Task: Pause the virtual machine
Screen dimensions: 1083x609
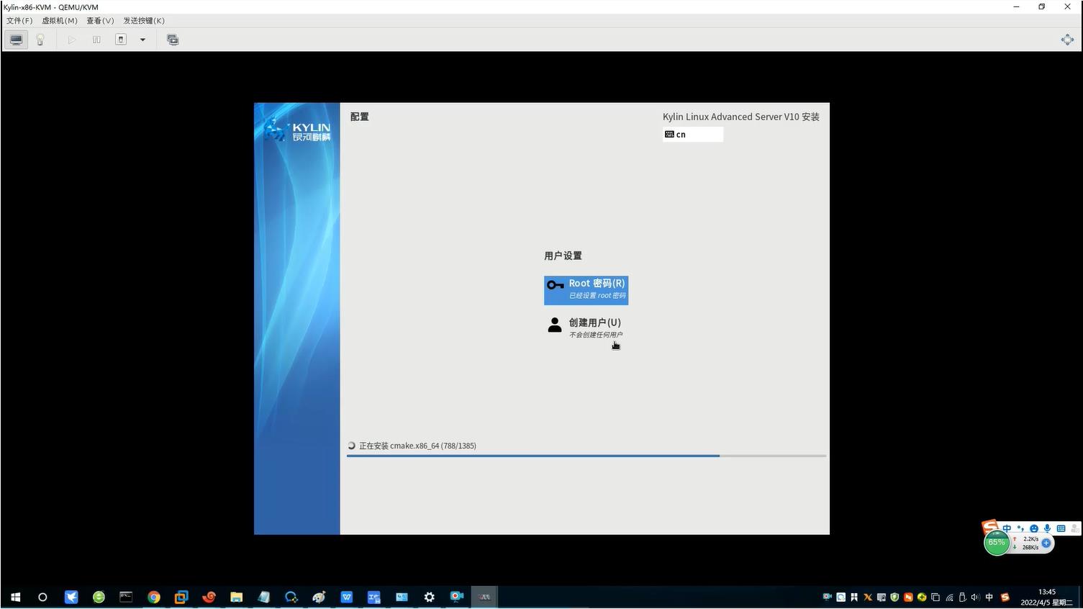Action: click(x=96, y=40)
